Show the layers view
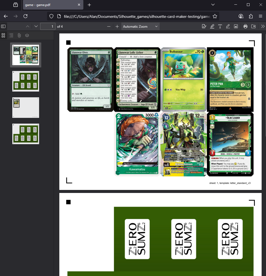Image resolution: width=266 pixels, height=276 pixels. [27, 35]
